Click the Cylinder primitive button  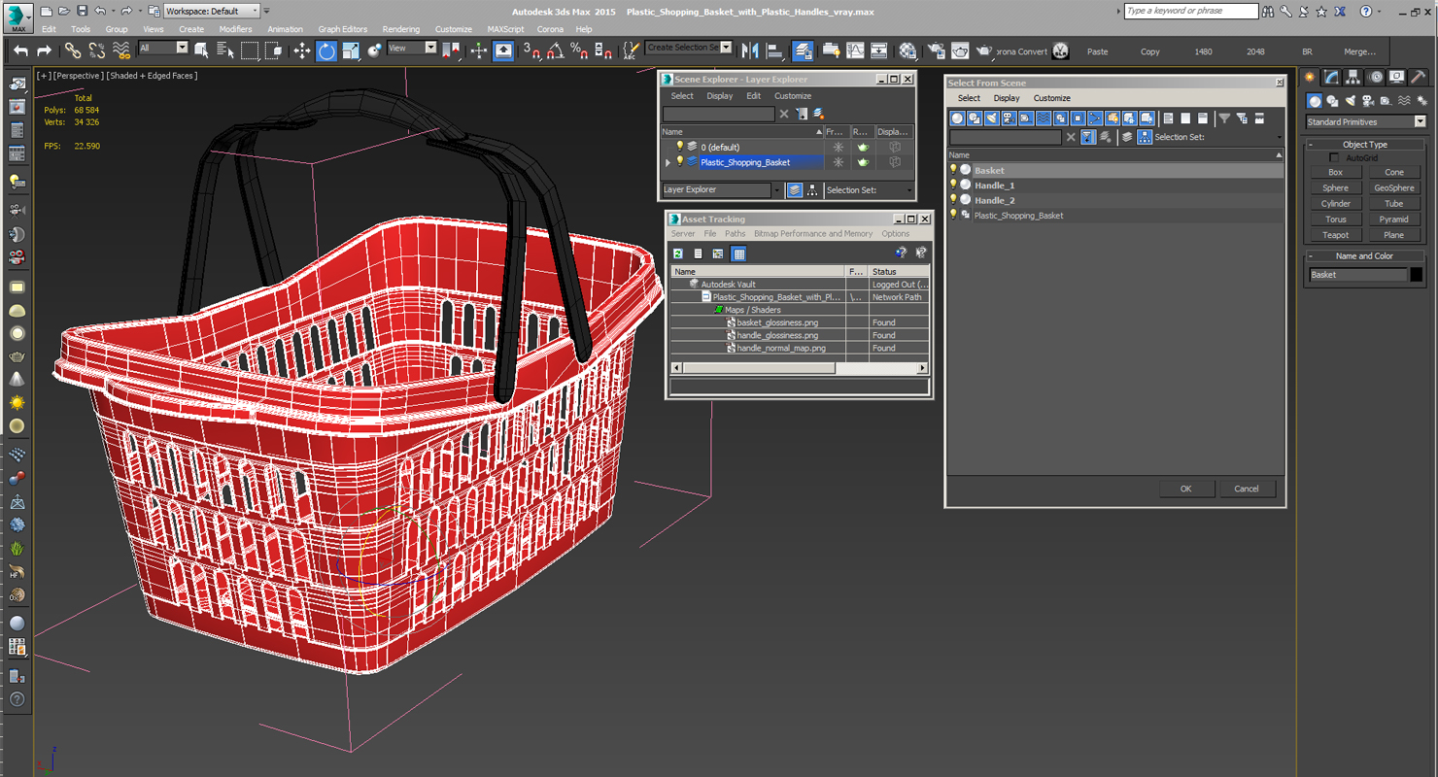(x=1335, y=203)
